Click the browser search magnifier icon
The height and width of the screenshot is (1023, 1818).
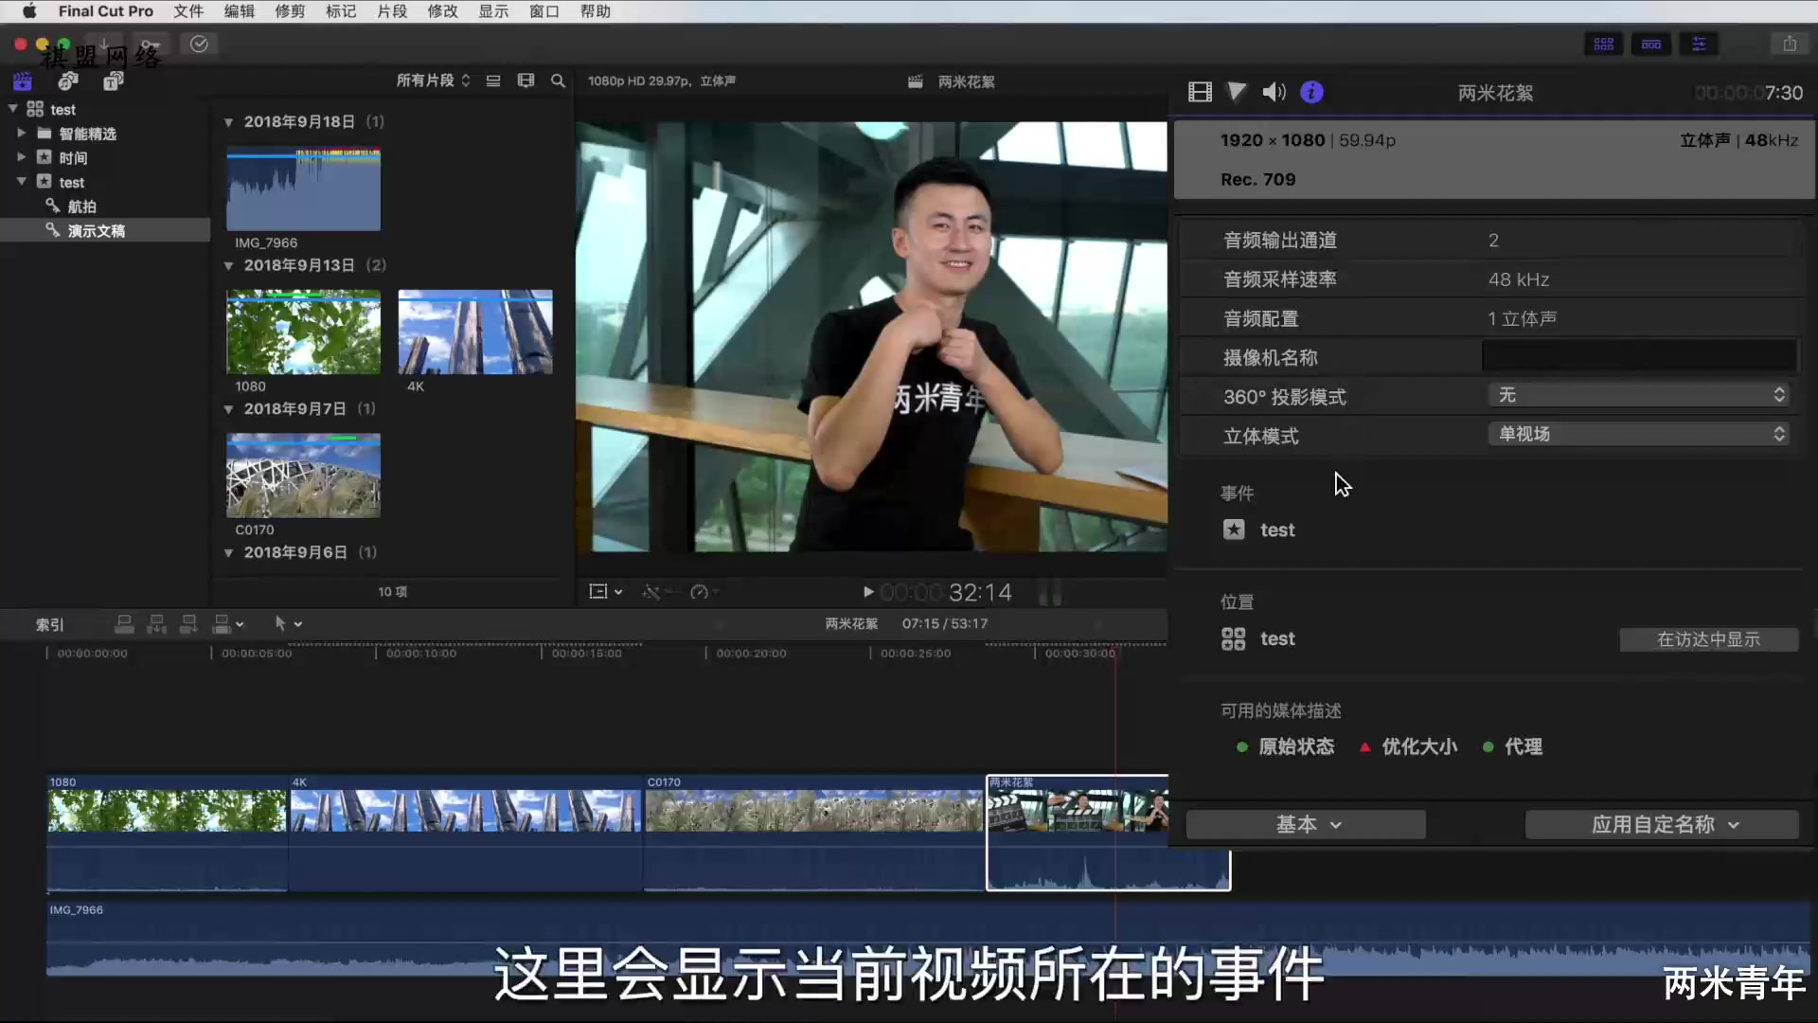pyautogui.click(x=558, y=81)
